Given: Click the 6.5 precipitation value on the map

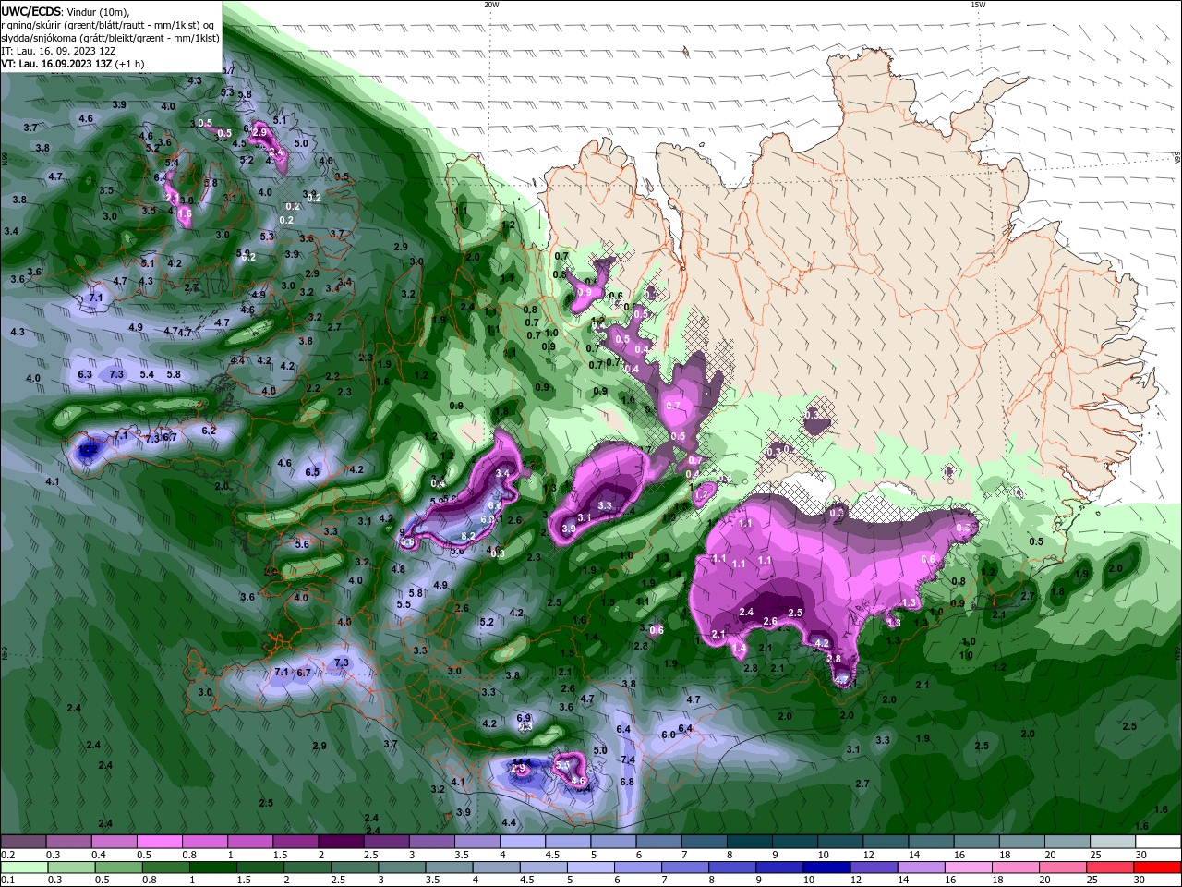Looking at the screenshot, I should 312,472.
